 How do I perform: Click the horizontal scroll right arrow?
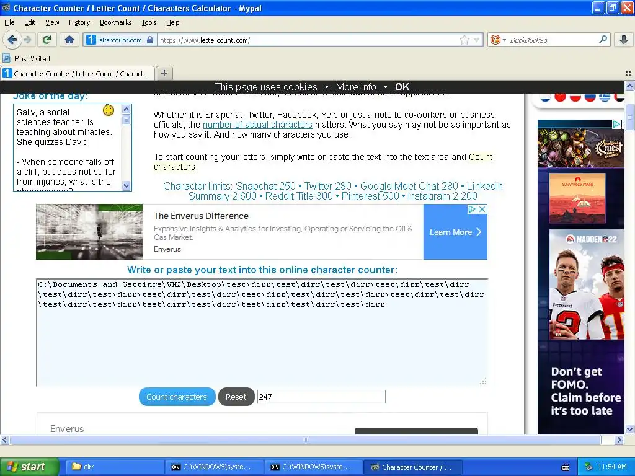[619, 439]
